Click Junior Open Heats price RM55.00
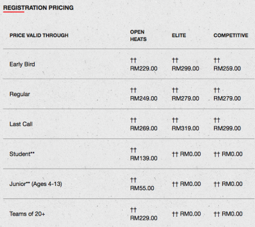The height and width of the screenshot is (227, 255). click(142, 188)
